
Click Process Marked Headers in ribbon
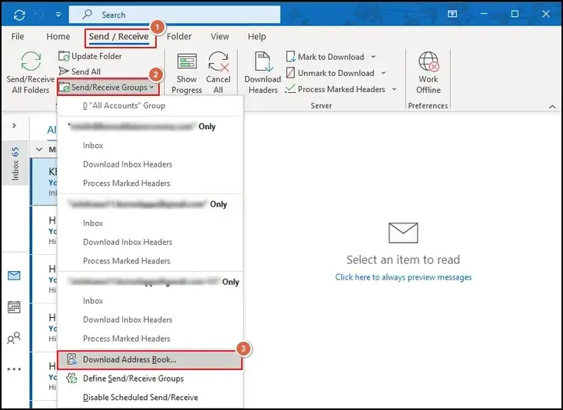(336, 89)
